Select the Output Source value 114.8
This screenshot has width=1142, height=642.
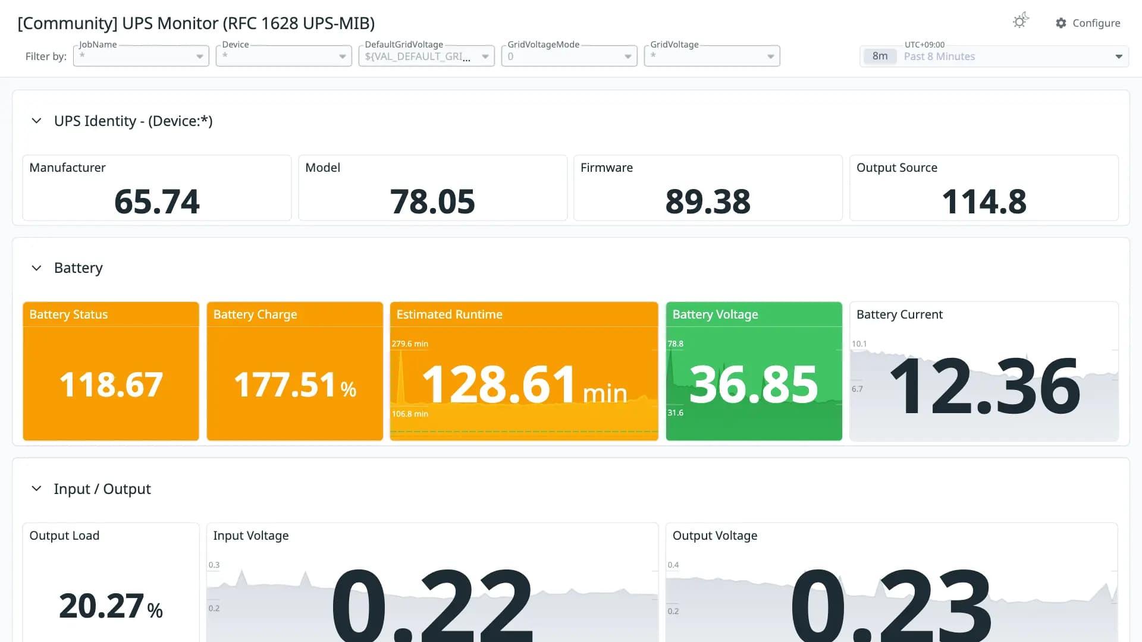[984, 202]
